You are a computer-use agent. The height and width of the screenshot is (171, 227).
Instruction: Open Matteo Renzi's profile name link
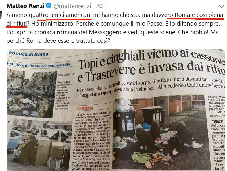[x=25, y=6]
